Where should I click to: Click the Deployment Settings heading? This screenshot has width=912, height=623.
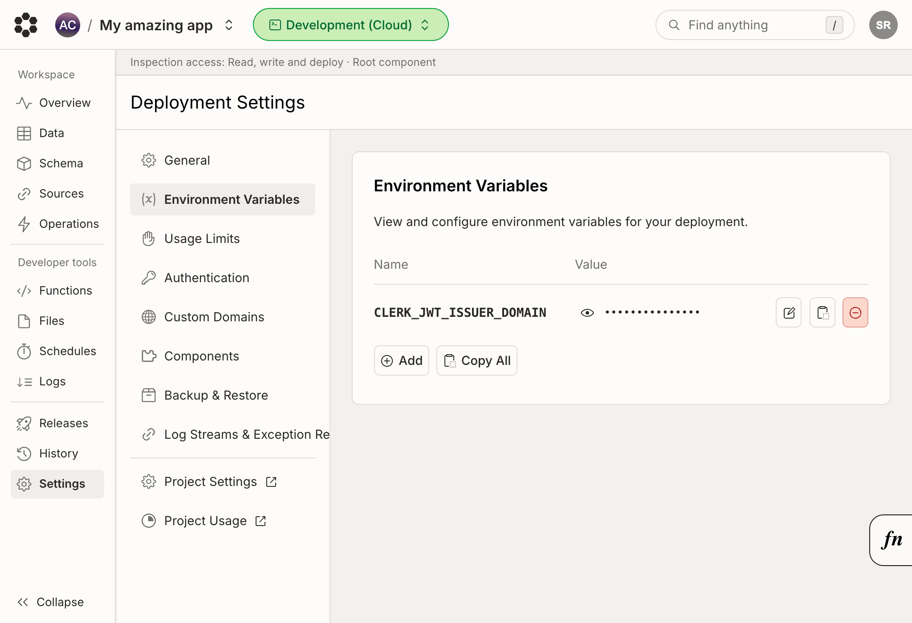tap(217, 103)
